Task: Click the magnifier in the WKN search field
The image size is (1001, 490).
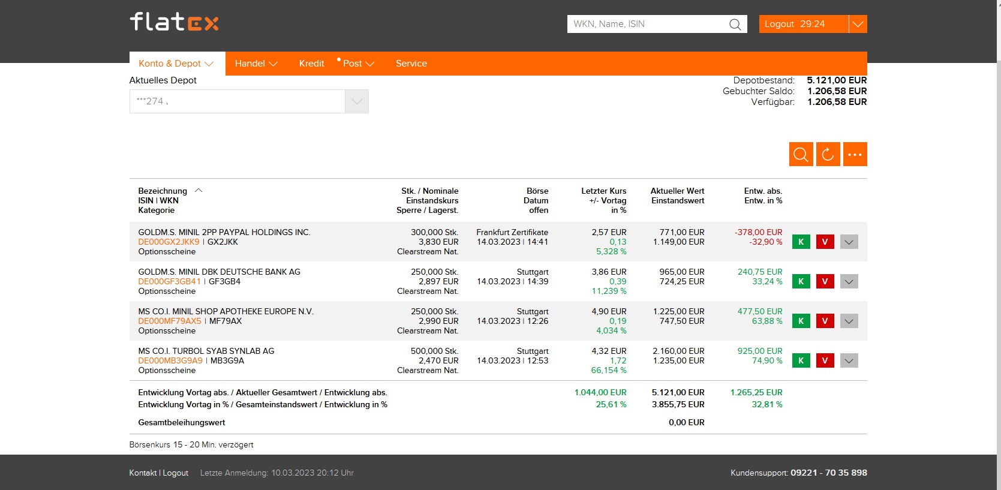Action: tap(735, 25)
